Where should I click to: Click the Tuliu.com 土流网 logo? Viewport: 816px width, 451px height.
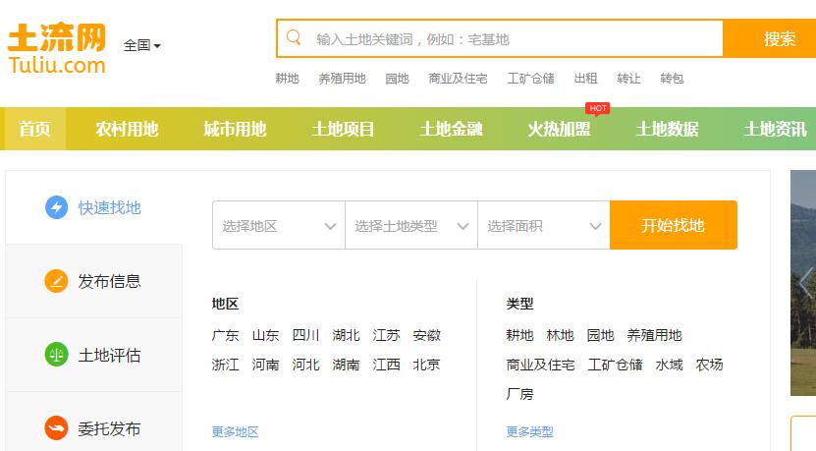pyautogui.click(x=57, y=49)
